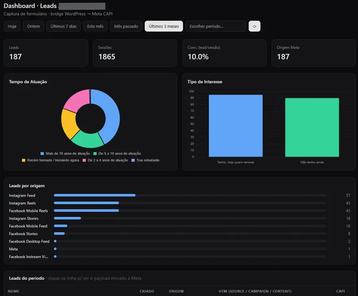Toggle Recém formado legend swatch
This screenshot has height=296, width=358.
(x=23, y=160)
